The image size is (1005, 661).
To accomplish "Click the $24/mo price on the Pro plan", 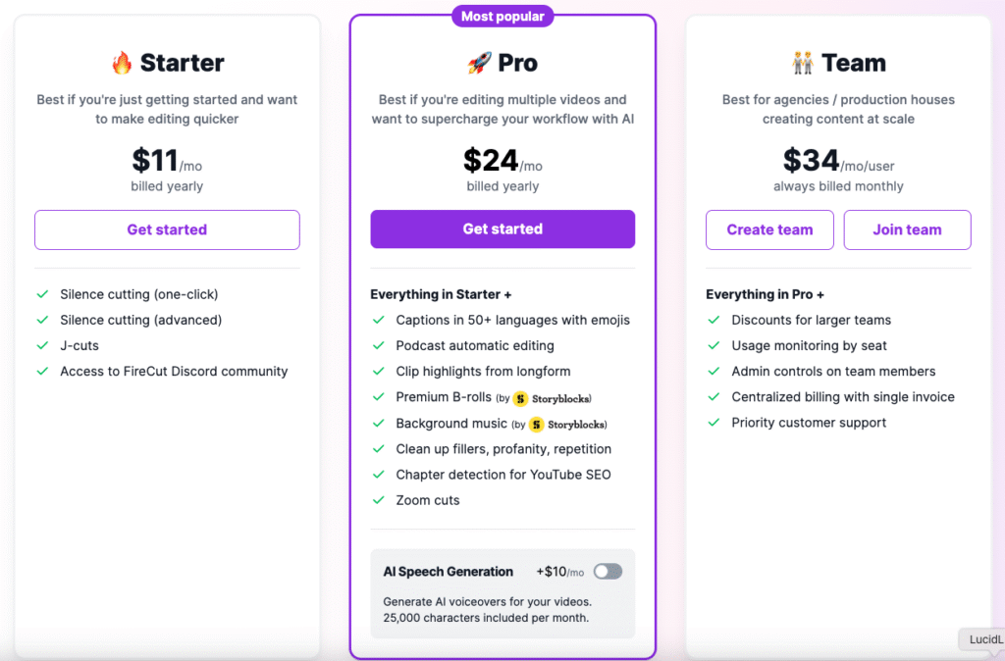I will (502, 159).
